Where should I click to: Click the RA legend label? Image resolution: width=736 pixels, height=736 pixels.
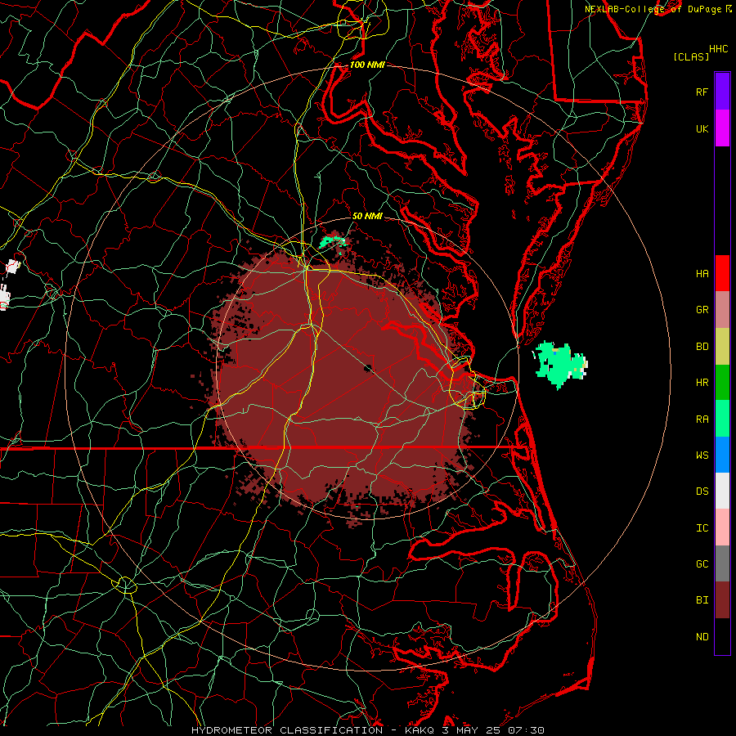702,419
